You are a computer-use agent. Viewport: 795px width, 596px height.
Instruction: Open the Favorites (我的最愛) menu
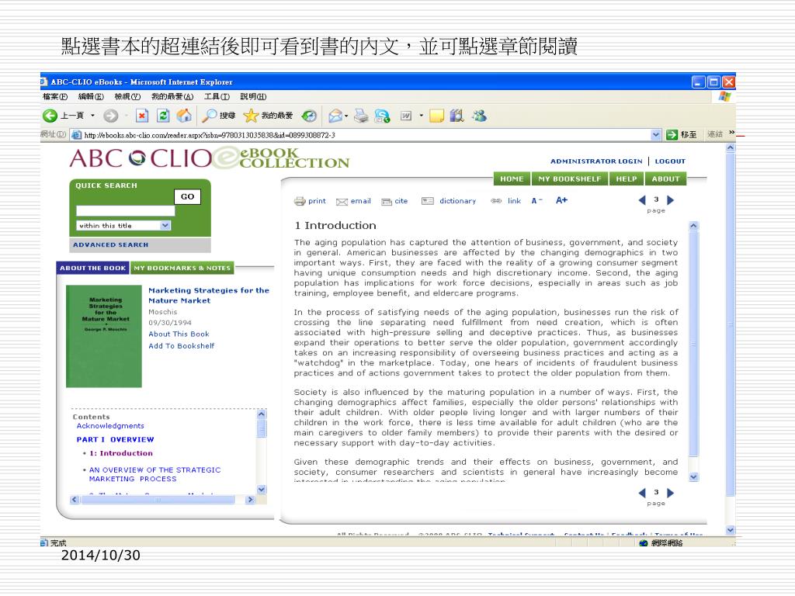tap(172, 96)
